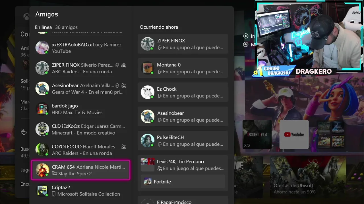This screenshot has height=204, width=364.
Task: Open the Fortnite game entry
Action: click(x=183, y=182)
